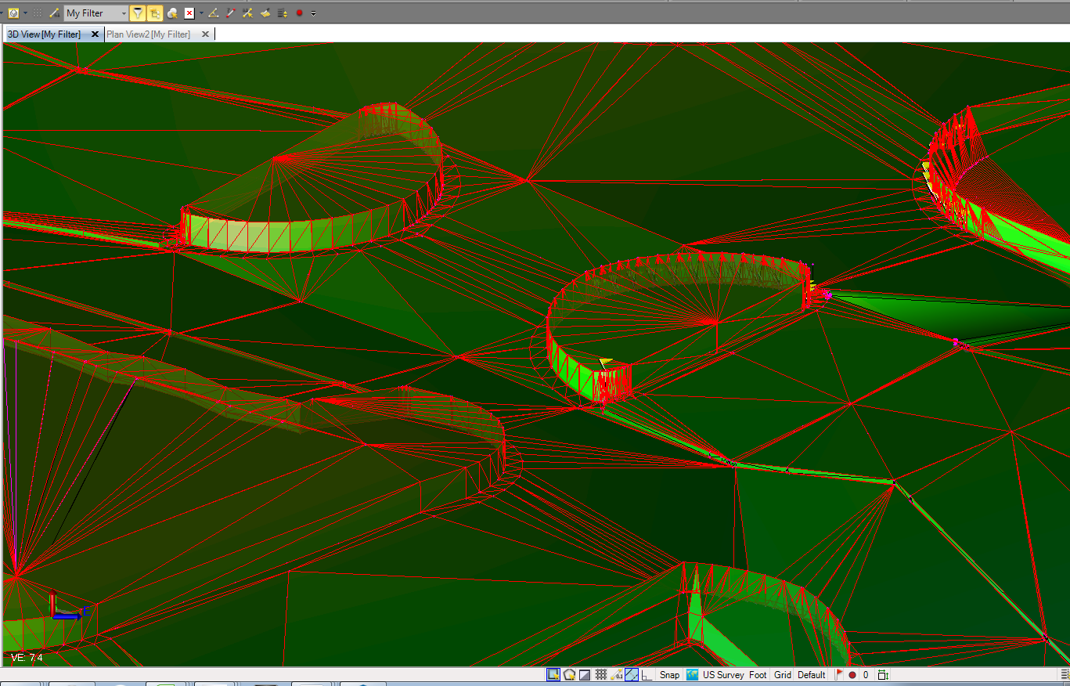Click the dotted grid icon in the toolbar
1070x686 pixels.
point(37,13)
